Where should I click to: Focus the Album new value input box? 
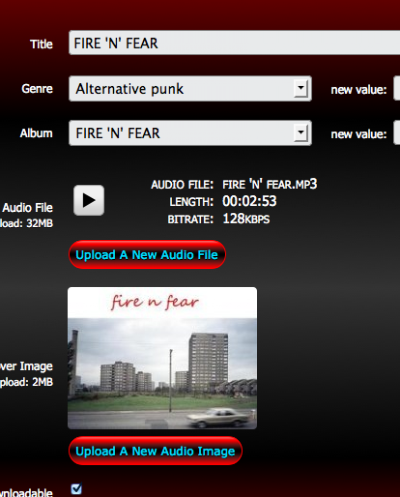pos(396,133)
